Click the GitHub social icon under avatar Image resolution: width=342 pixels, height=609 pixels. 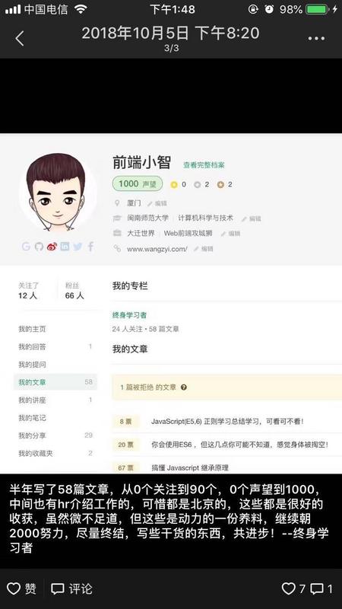pyautogui.click(x=39, y=246)
